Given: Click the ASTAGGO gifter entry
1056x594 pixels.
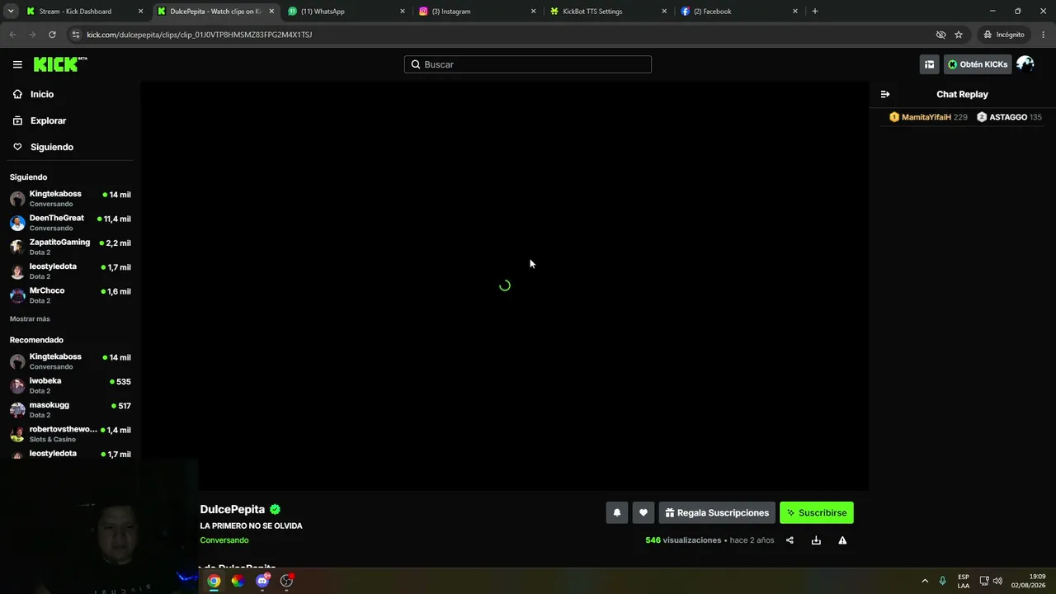Looking at the screenshot, I should (1009, 117).
